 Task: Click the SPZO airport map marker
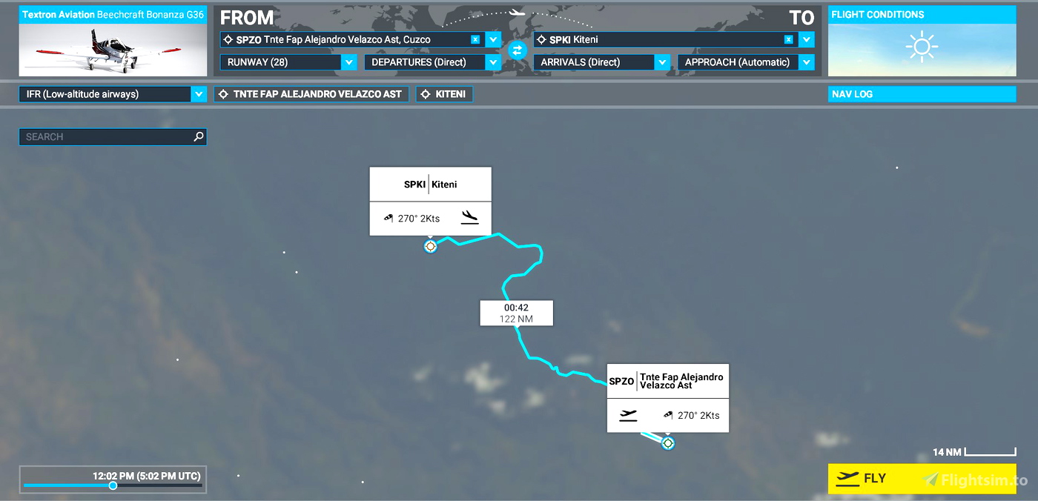[668, 443]
